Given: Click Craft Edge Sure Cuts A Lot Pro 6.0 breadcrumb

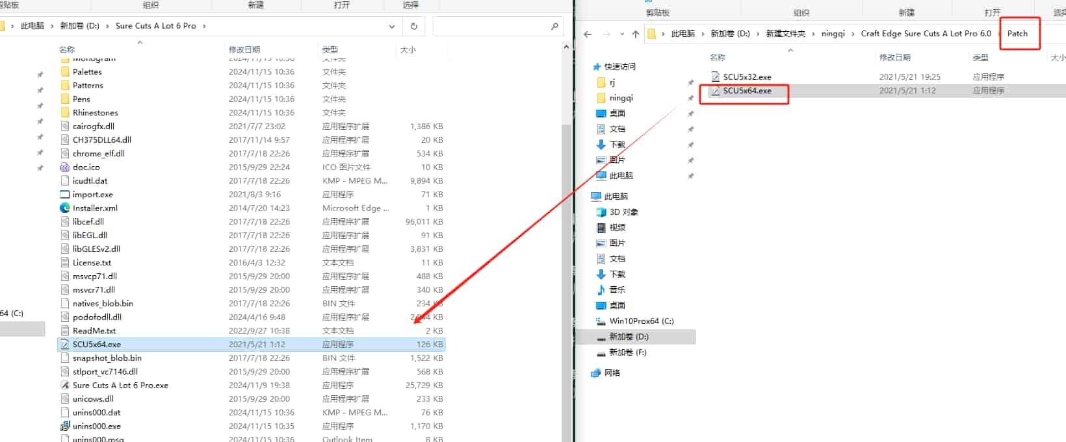Looking at the screenshot, I should pyautogui.click(x=926, y=34).
